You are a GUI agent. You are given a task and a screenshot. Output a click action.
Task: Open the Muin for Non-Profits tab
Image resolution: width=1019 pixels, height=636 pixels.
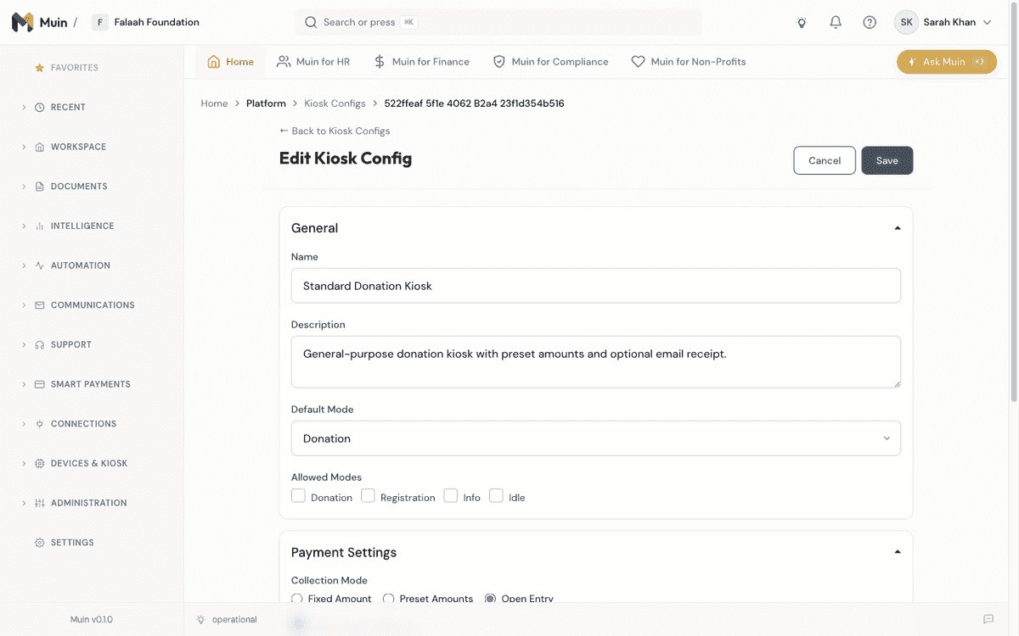pos(689,62)
